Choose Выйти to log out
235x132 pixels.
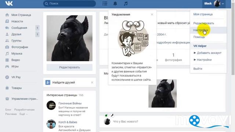[198, 69]
